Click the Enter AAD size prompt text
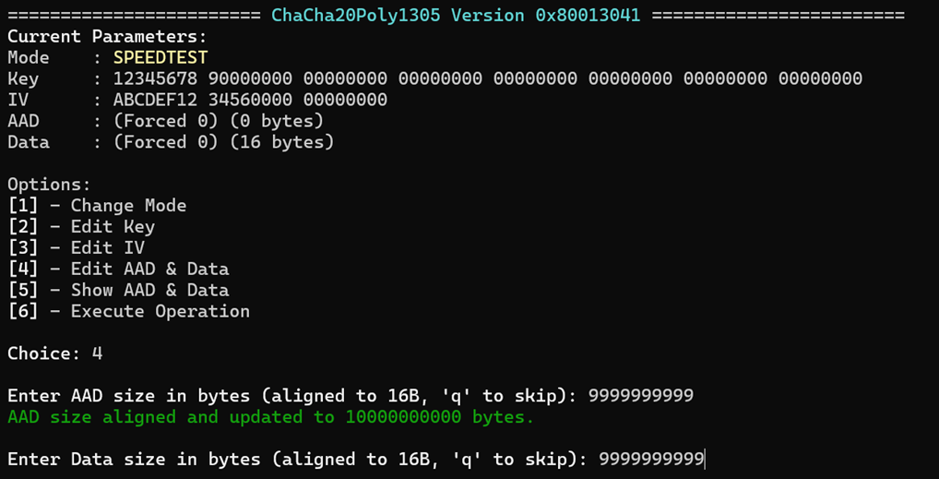Screen dimensions: 939x479 click(292, 396)
